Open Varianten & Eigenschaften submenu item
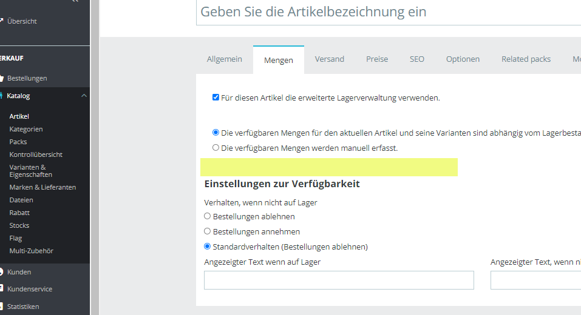The width and height of the screenshot is (581, 315). 31,171
